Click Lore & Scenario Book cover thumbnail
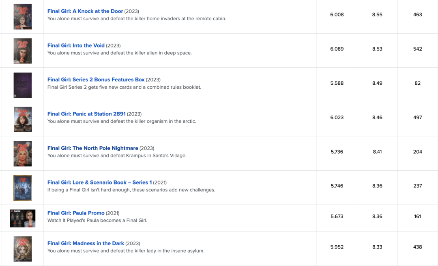 pos(22,188)
